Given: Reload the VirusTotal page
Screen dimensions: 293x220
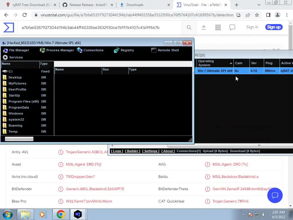Looking at the screenshot, I should [25, 15].
